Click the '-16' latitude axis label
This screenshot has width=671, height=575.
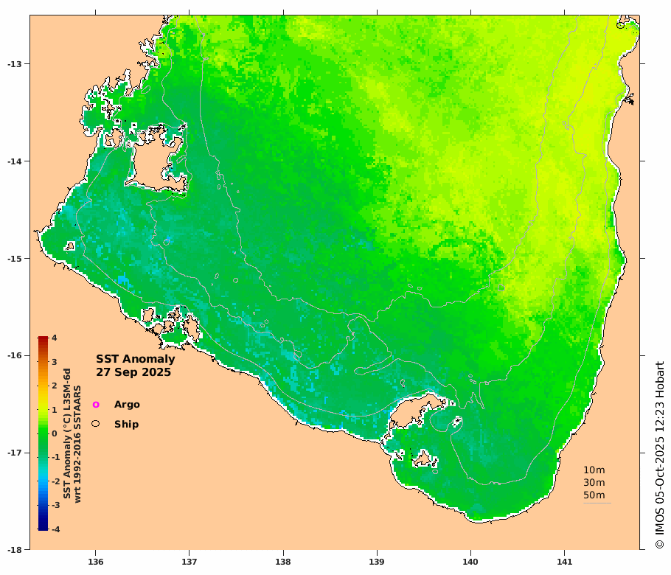pyautogui.click(x=13, y=355)
